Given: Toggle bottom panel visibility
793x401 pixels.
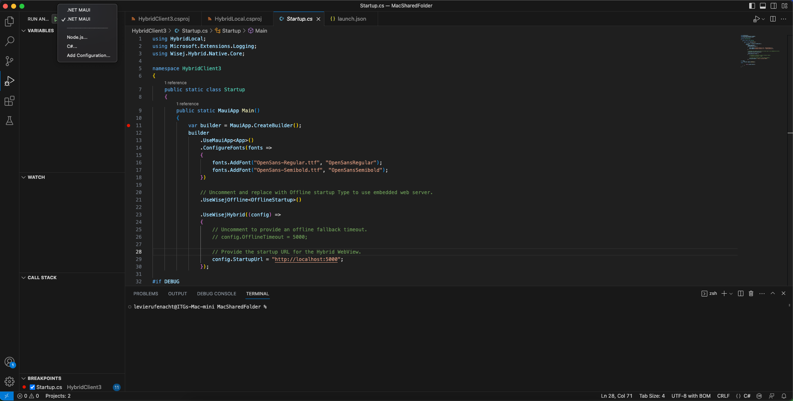Looking at the screenshot, I should (763, 6).
